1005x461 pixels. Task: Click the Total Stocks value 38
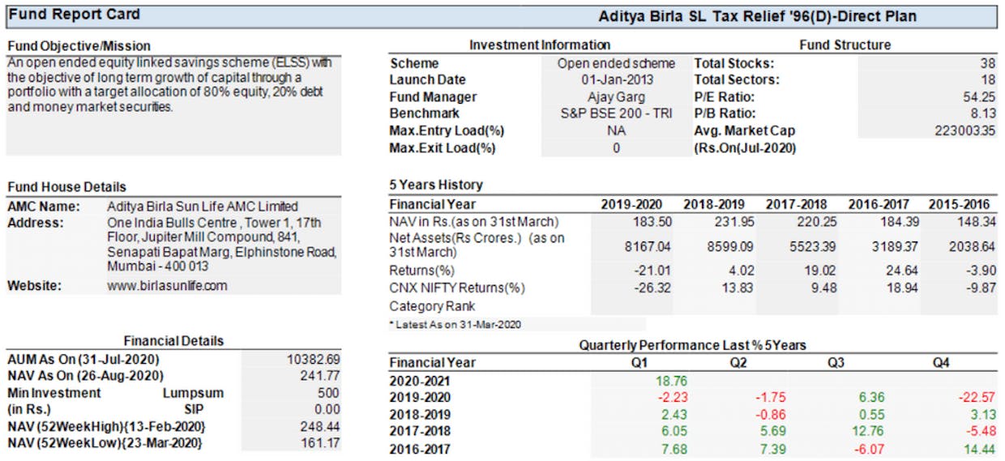pyautogui.click(x=988, y=62)
